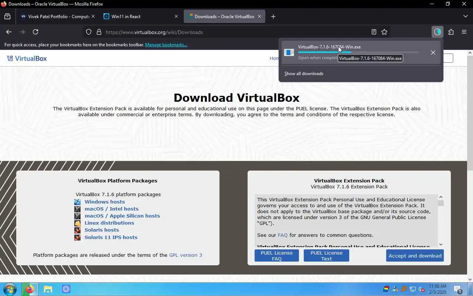Click the network tray icon
The width and height of the screenshot is (473, 296).
(413, 289)
